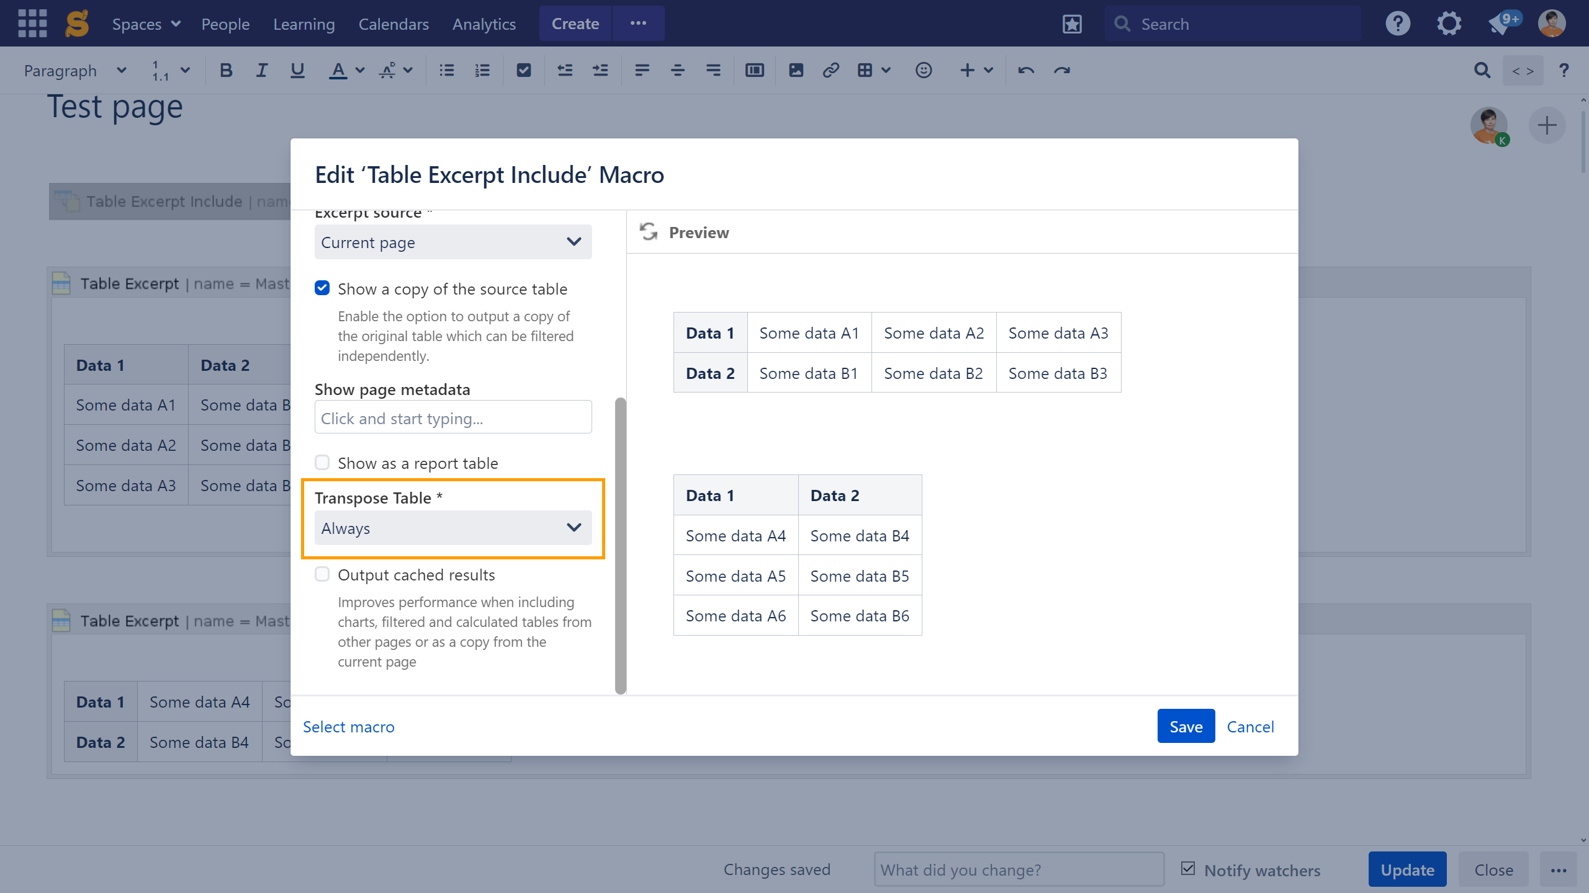
Task: Undo the last edit
Action: (1026, 70)
